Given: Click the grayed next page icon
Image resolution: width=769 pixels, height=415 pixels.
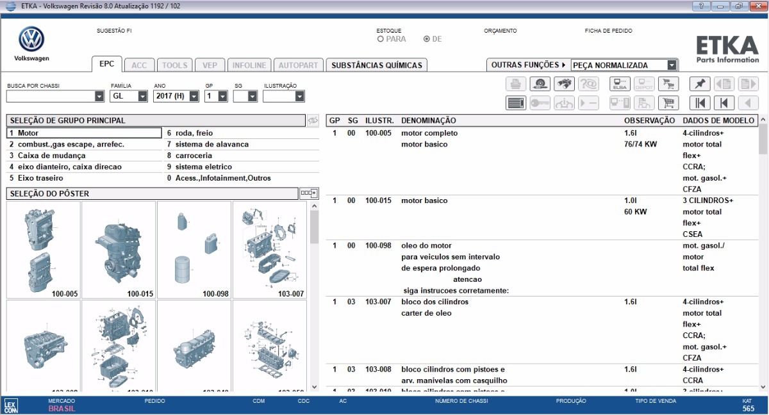Looking at the screenshot, I should (x=748, y=84).
